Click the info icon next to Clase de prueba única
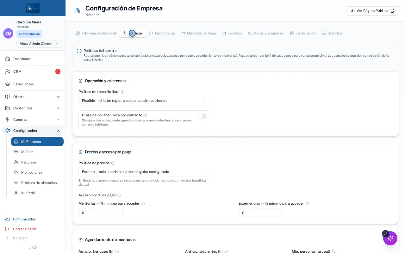 [x=146, y=115]
